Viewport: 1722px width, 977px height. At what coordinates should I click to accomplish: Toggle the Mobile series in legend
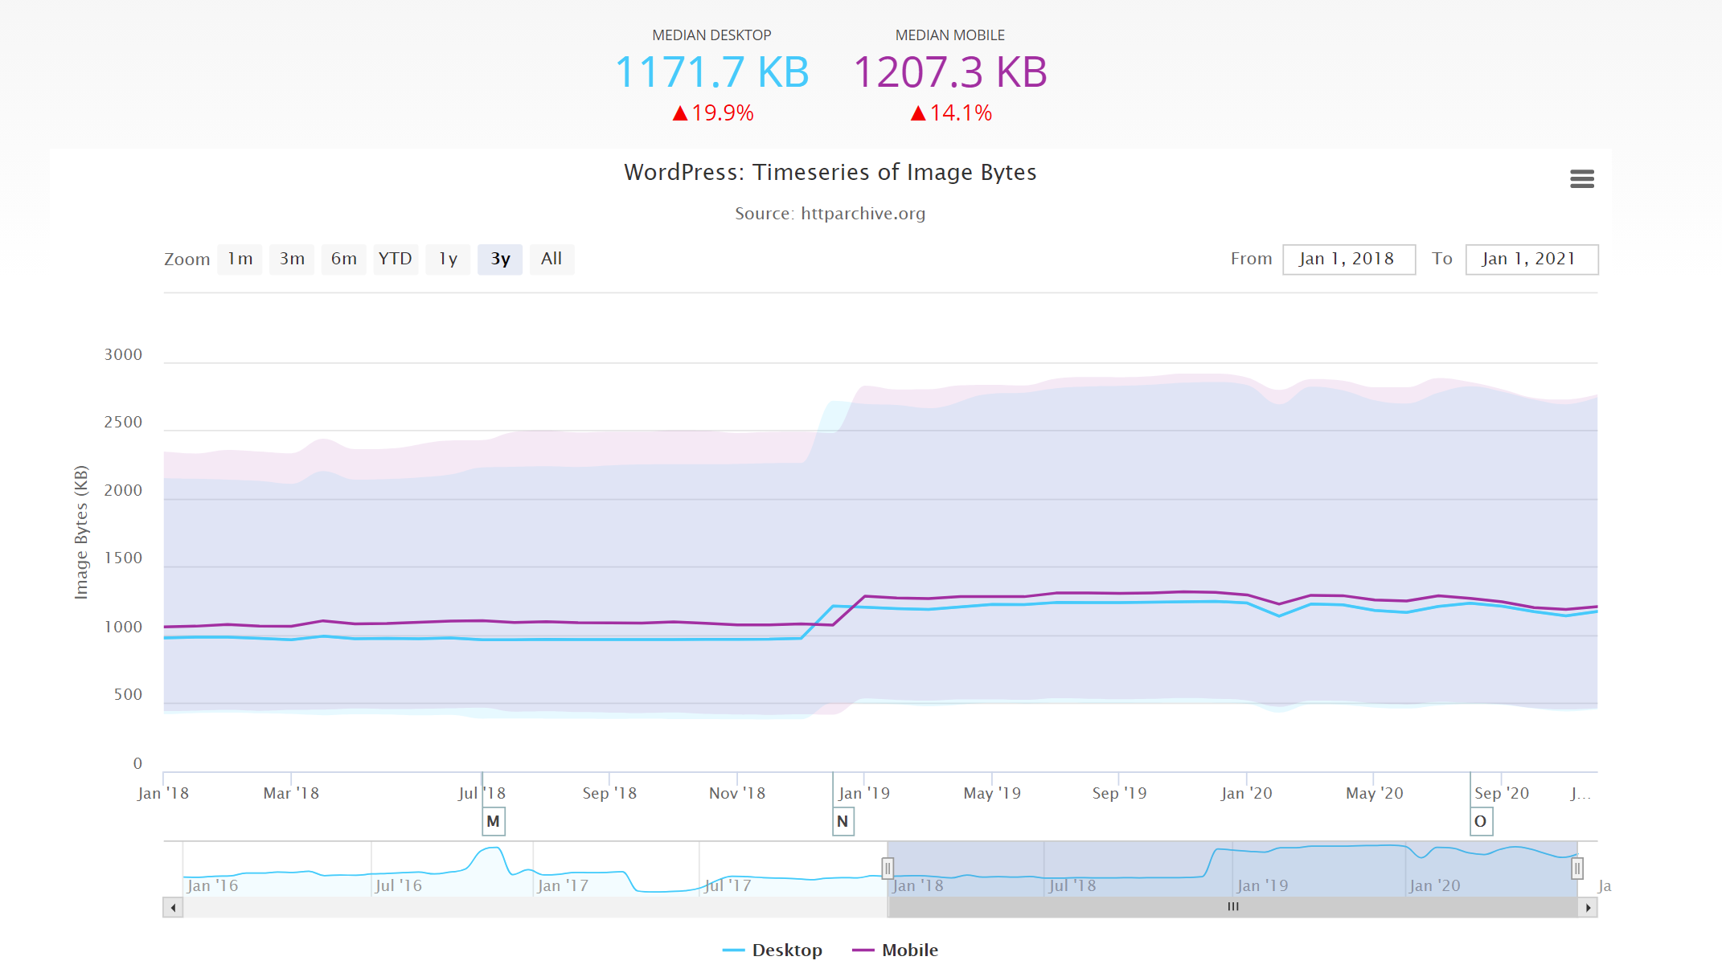click(x=896, y=950)
